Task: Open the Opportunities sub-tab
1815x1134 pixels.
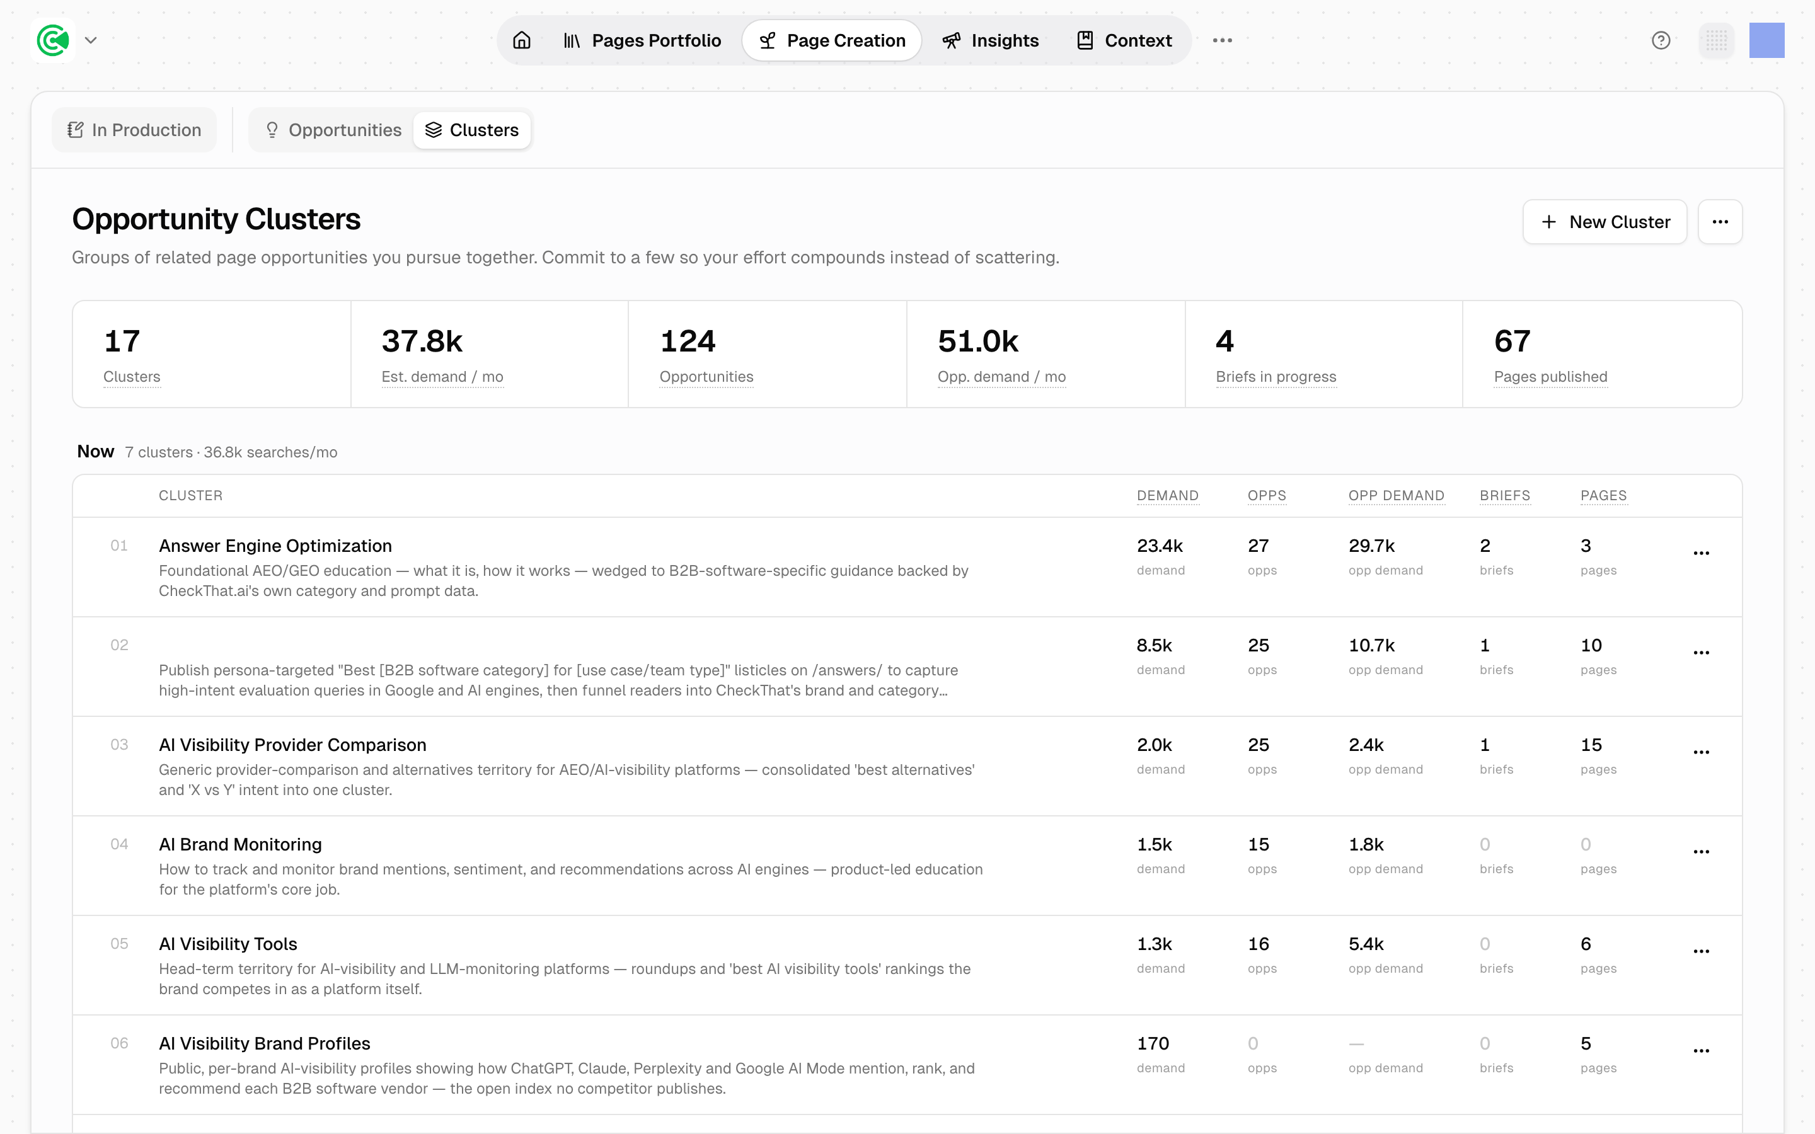Action: pyautogui.click(x=334, y=130)
